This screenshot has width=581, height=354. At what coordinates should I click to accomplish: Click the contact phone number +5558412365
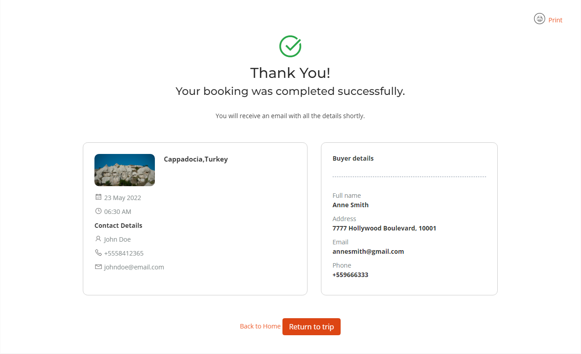click(124, 253)
